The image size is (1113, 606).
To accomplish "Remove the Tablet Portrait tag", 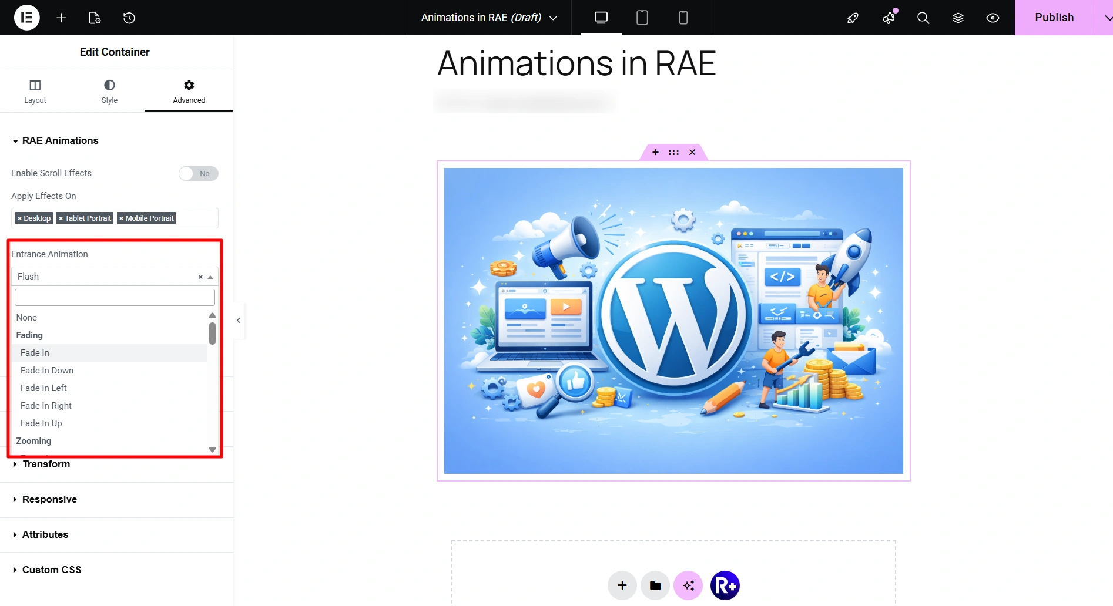I will [x=61, y=218].
